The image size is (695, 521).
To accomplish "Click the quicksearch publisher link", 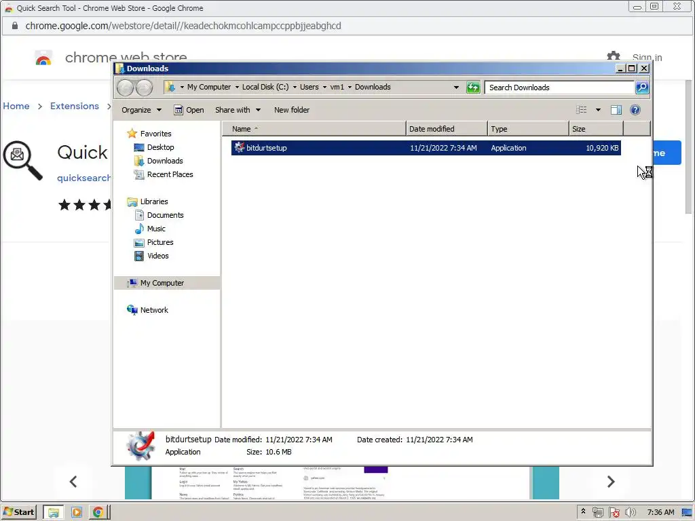I will (83, 178).
